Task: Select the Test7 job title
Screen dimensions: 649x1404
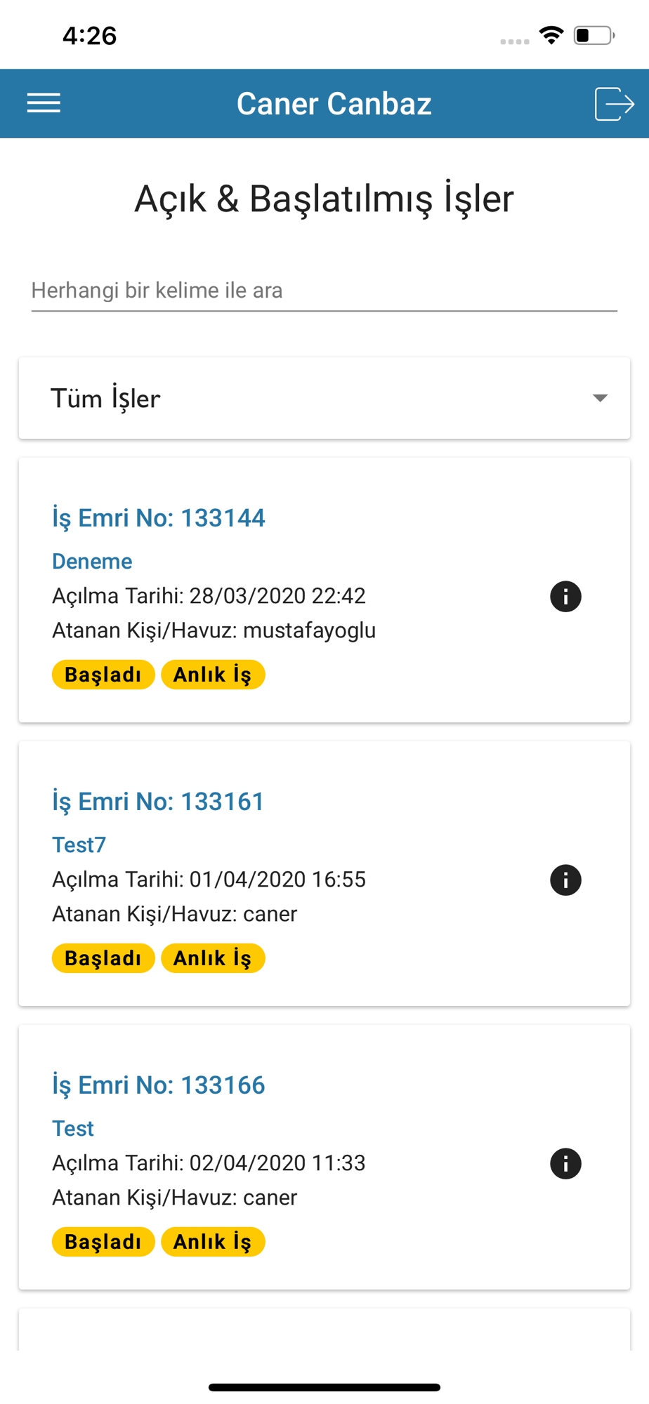Action: point(79,845)
